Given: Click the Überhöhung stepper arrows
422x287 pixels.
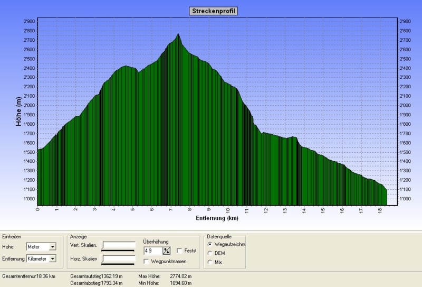Looking at the screenshot, I should click(x=167, y=251).
